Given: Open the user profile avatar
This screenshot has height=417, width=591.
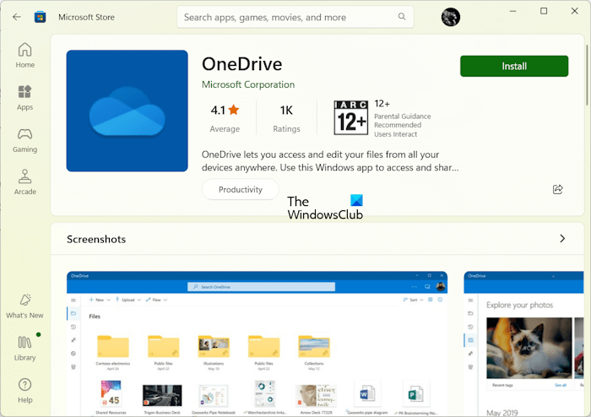Looking at the screenshot, I should pos(450,17).
